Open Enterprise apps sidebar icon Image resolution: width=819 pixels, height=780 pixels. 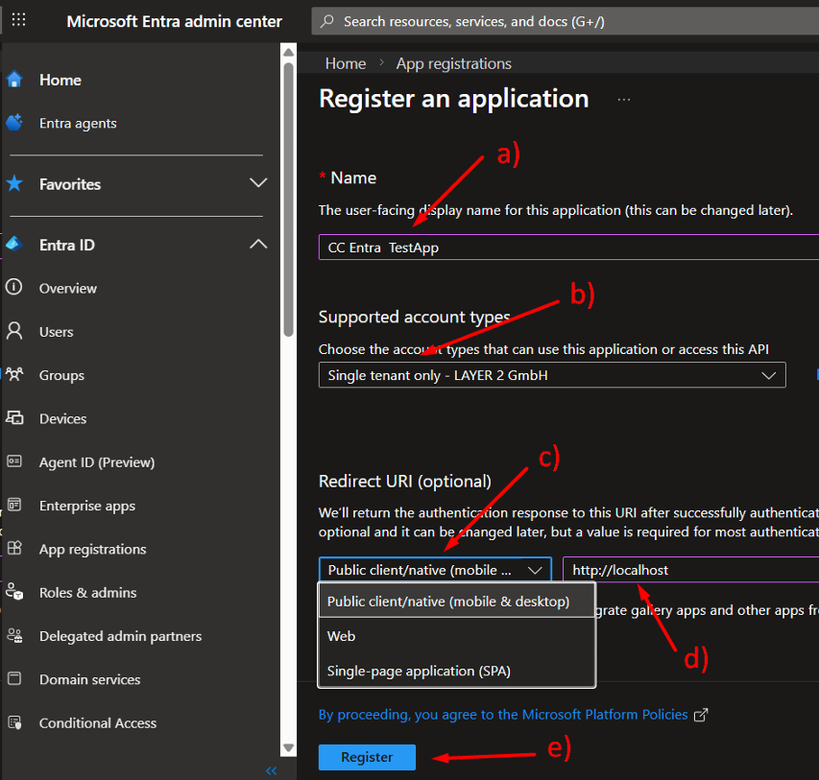[14, 506]
